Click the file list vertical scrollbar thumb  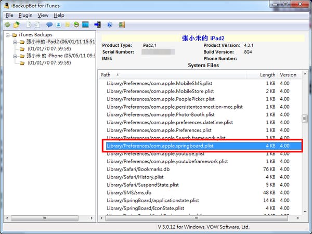(305, 119)
